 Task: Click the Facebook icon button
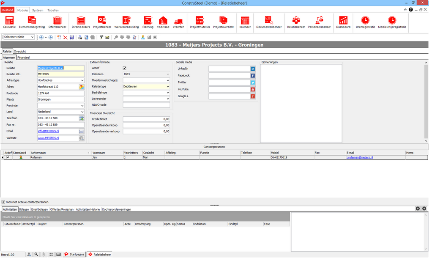[x=253, y=76]
